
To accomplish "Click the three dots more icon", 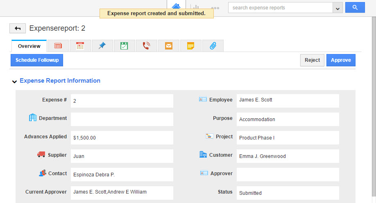I will point(215,8).
